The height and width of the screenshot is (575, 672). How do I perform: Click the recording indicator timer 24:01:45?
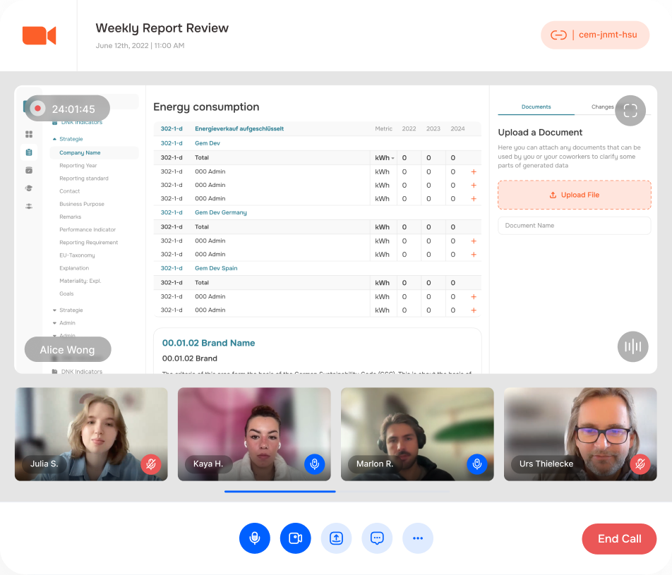click(67, 109)
